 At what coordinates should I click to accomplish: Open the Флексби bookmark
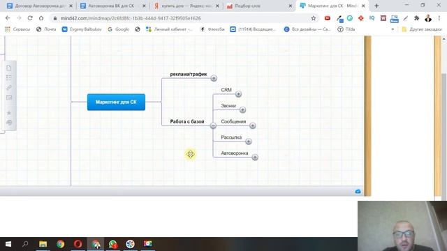[212, 29]
